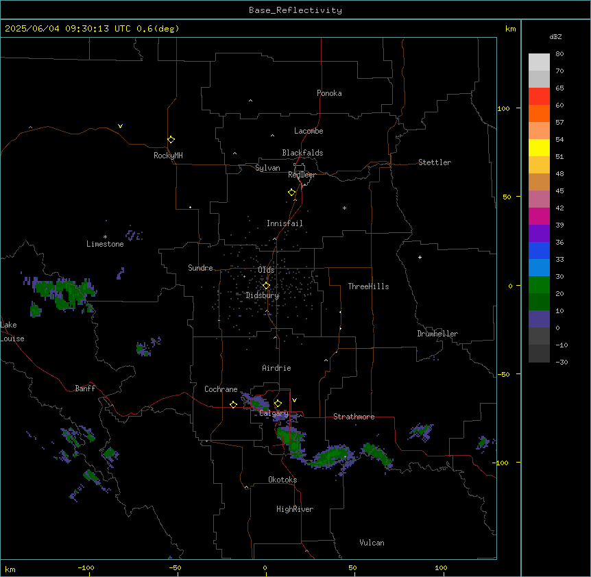Click the dBZ legend heading

[x=555, y=36]
